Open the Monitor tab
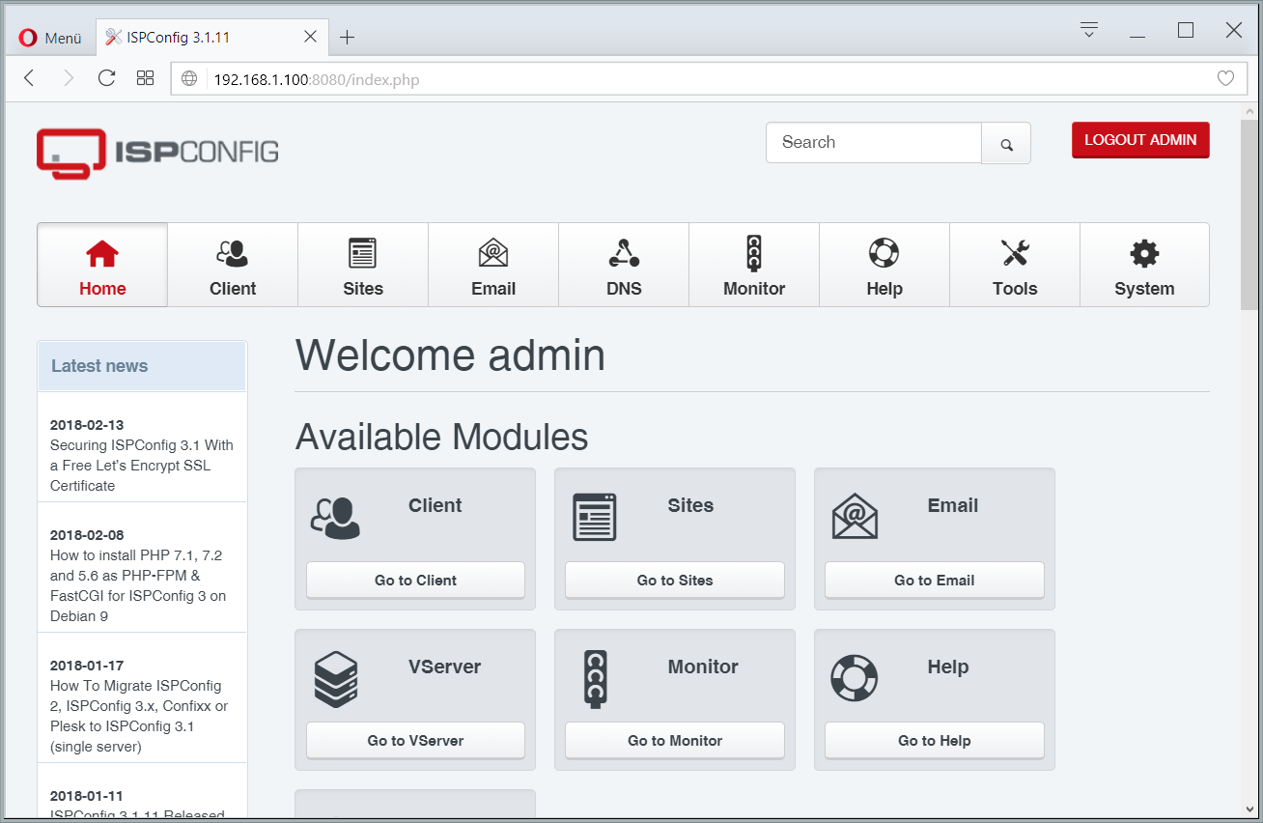1263x823 pixels. click(x=754, y=265)
